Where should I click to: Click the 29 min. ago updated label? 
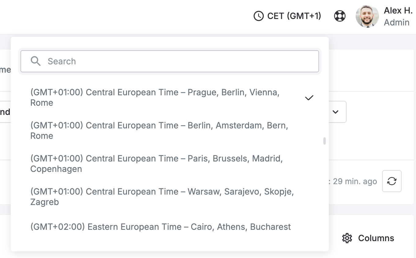pyautogui.click(x=355, y=181)
